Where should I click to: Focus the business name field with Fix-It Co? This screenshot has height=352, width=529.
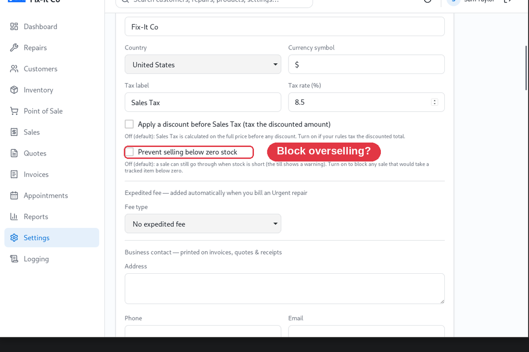284,26
